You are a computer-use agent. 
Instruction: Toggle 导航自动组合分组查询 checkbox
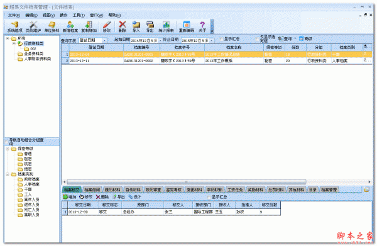pos(6,142)
